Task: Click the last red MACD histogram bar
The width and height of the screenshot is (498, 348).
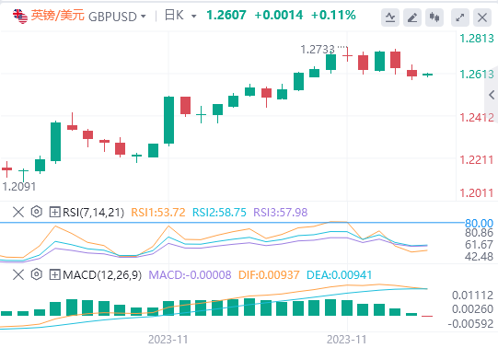Action: (427, 317)
